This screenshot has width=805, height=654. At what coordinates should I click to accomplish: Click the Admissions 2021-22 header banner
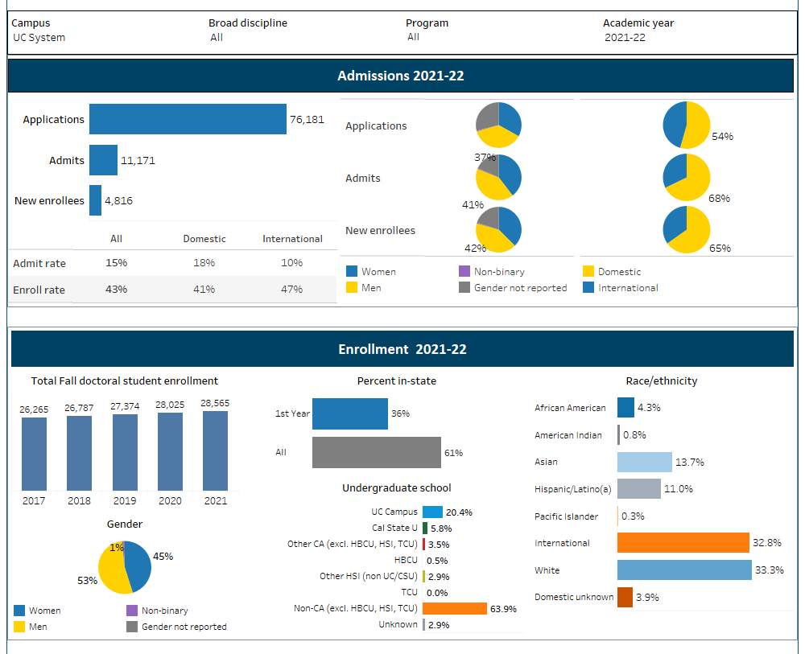401,75
